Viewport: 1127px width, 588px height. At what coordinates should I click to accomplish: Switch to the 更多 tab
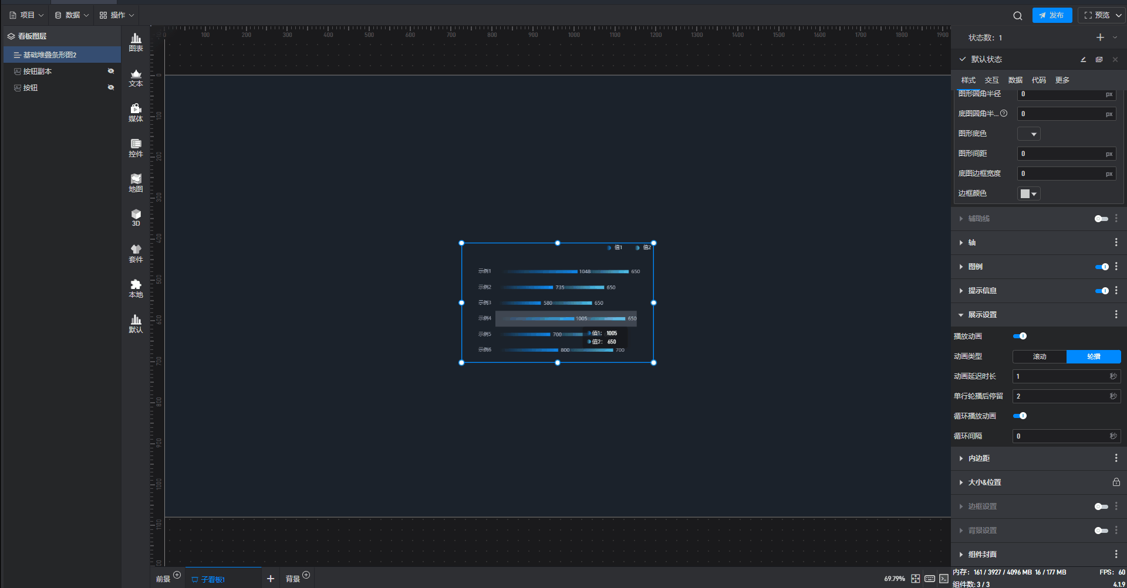1062,80
